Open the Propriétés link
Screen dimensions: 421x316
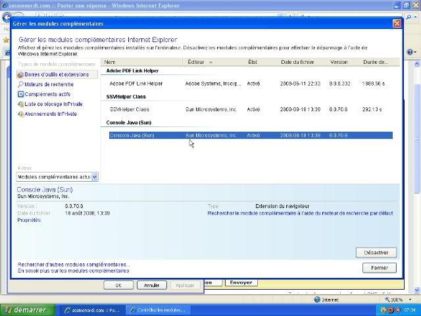click(29, 220)
